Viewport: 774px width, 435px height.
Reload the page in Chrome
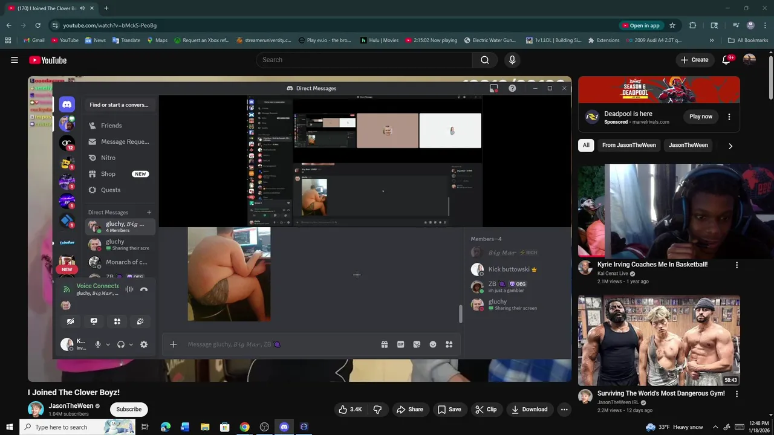click(37, 25)
